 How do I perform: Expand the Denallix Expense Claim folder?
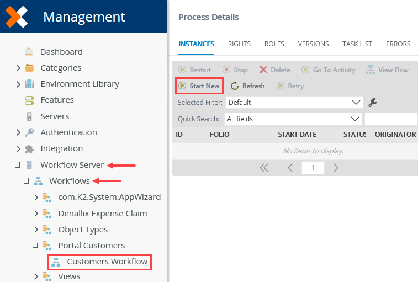pyautogui.click(x=36, y=214)
